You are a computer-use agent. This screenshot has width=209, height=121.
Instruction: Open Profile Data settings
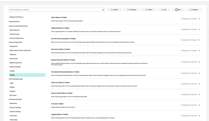(14, 120)
